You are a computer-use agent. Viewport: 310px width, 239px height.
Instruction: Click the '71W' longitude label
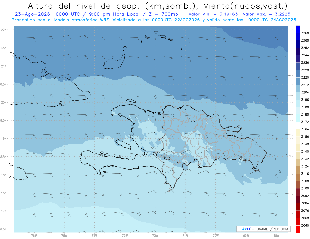pos(185,235)
